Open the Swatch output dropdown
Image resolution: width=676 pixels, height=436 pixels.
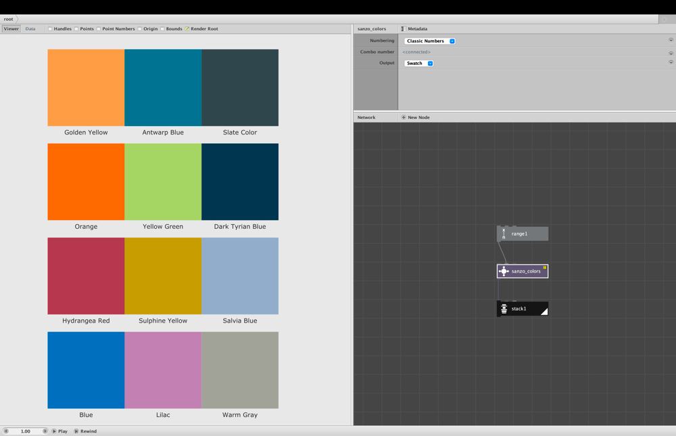(418, 63)
